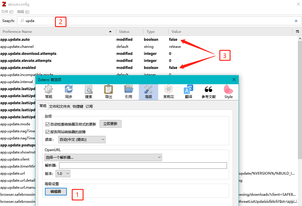This screenshot has width=302, height=206.
Task: Open the 常规 General preferences pane
Action: [x=49, y=92]
